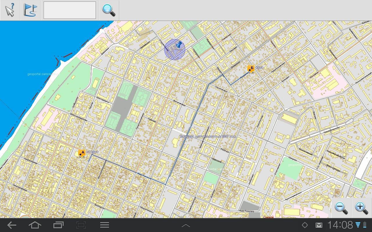This screenshot has width=372, height=232.
Task: Tap the 14:08 clock in the status bar
Action: pos(340,225)
